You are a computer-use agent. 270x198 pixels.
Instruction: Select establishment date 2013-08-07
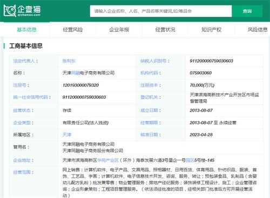[x=201, y=110]
